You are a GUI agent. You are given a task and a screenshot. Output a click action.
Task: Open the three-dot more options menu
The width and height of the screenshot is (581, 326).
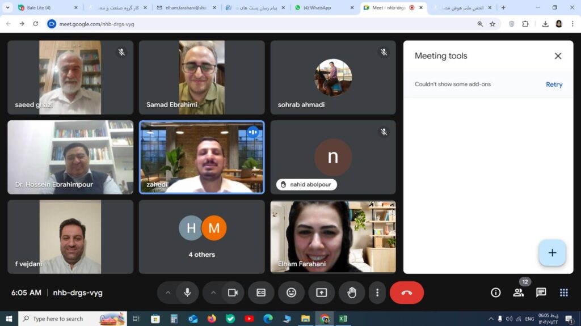click(377, 293)
